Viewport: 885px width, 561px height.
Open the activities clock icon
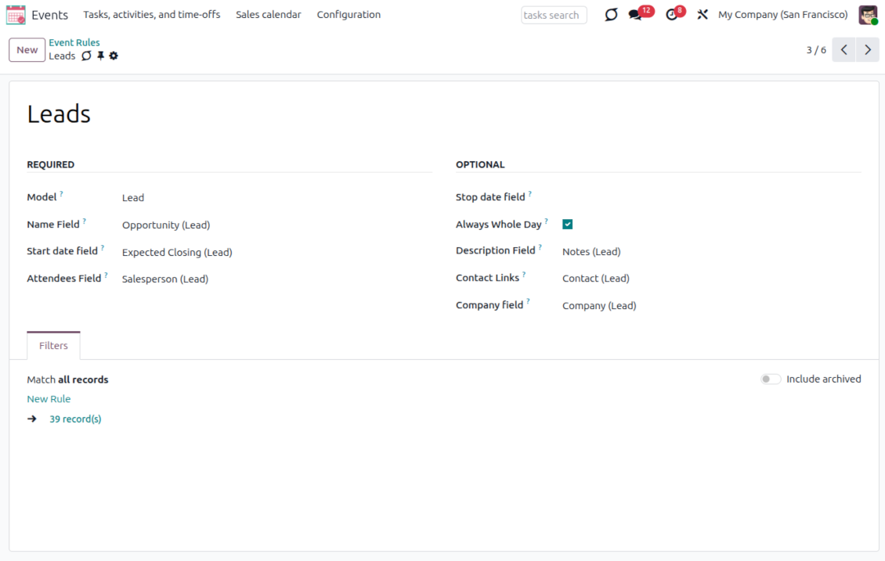[671, 15]
